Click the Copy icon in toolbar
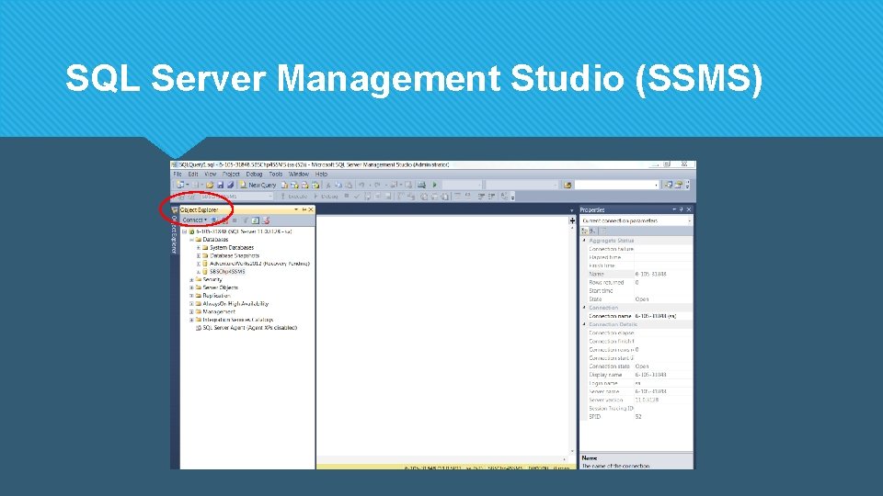Image resolution: width=883 pixels, height=496 pixels. [338, 185]
